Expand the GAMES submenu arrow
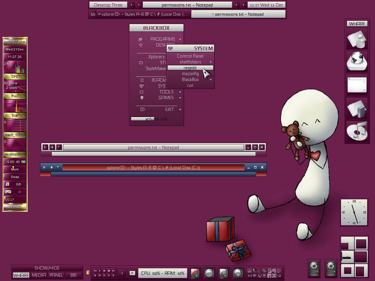The height and width of the screenshot is (281, 375). click(x=180, y=98)
